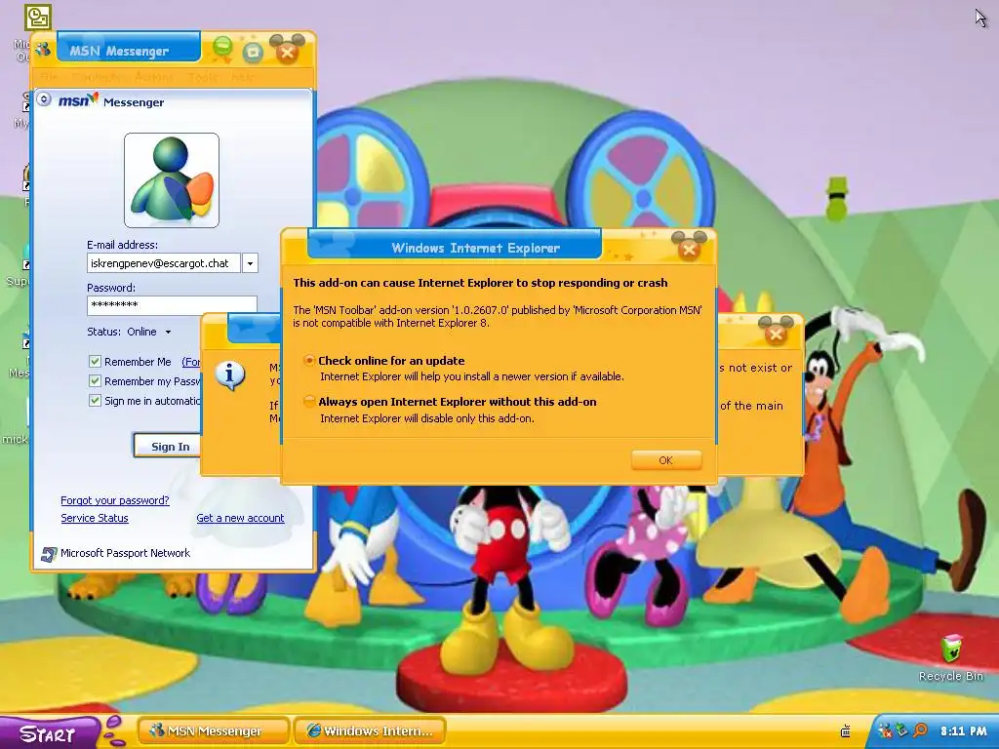This screenshot has width=999, height=749.
Task: Click the E-mail address input field
Action: click(164, 263)
